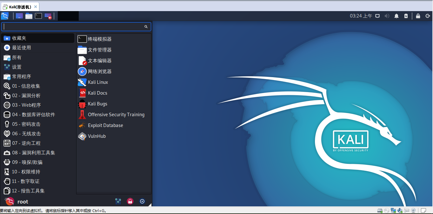433x214 pixels.
Task: Open the 常用程序 category
Action: [x=38, y=77]
